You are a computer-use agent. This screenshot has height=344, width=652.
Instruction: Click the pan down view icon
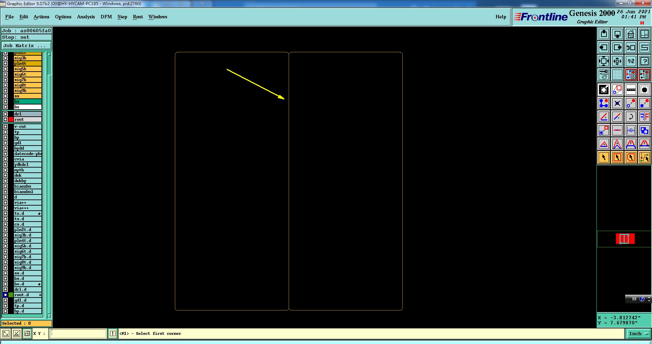[617, 34]
